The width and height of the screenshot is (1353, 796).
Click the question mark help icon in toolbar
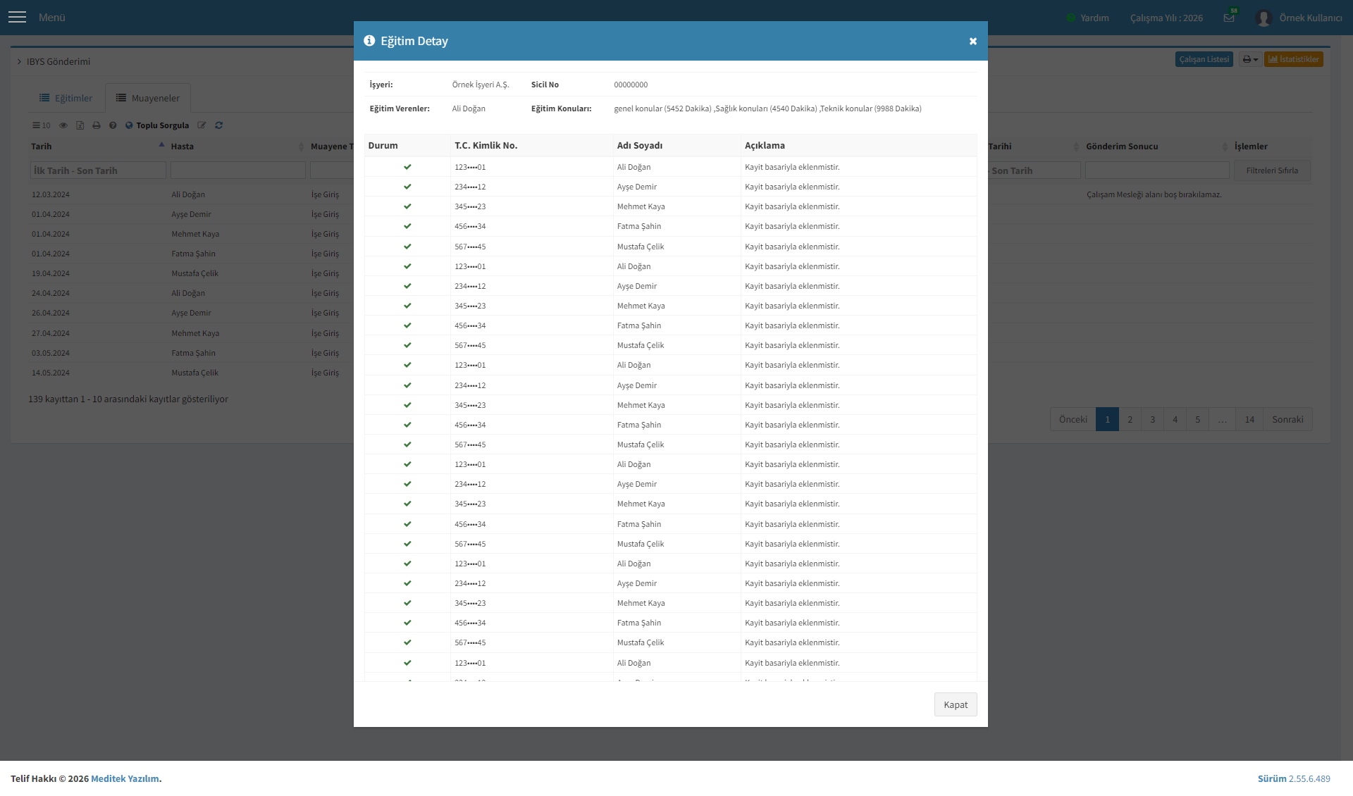tap(113, 125)
